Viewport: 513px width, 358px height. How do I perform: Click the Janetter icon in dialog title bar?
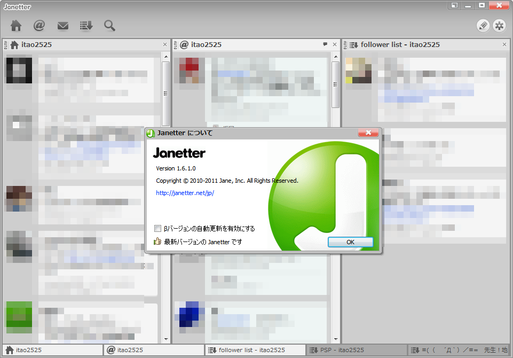151,133
